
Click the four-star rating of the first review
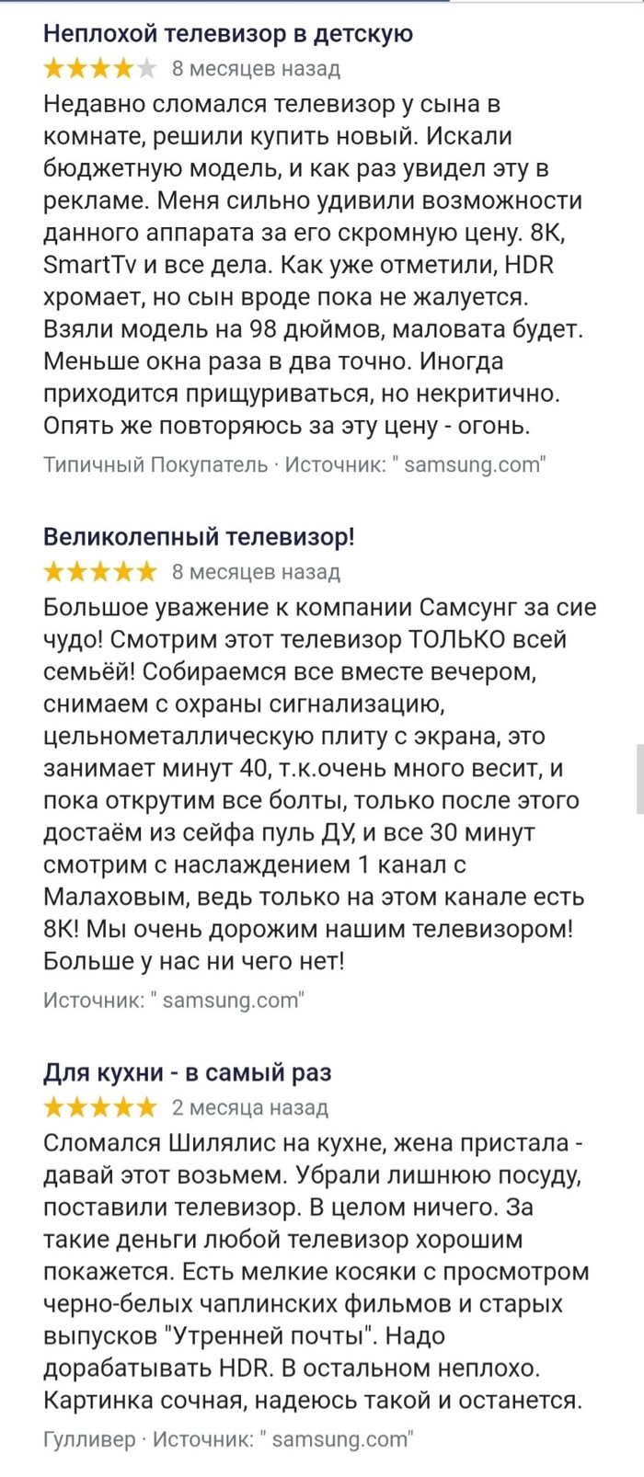(x=100, y=68)
